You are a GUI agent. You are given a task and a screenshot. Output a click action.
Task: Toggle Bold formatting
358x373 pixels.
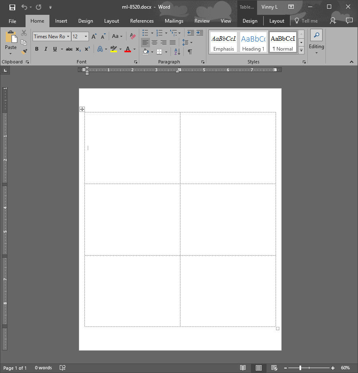click(x=37, y=49)
